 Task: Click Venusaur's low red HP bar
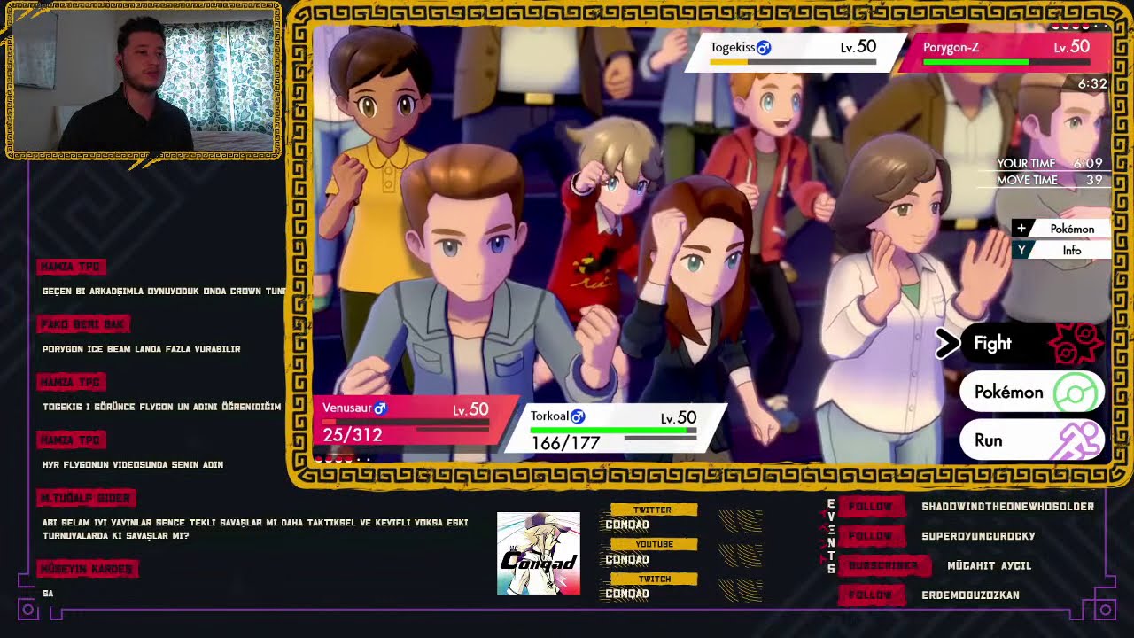pos(407,424)
